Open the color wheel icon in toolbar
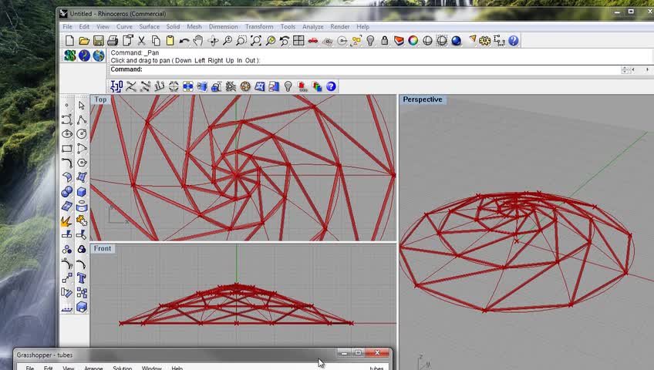 click(413, 40)
